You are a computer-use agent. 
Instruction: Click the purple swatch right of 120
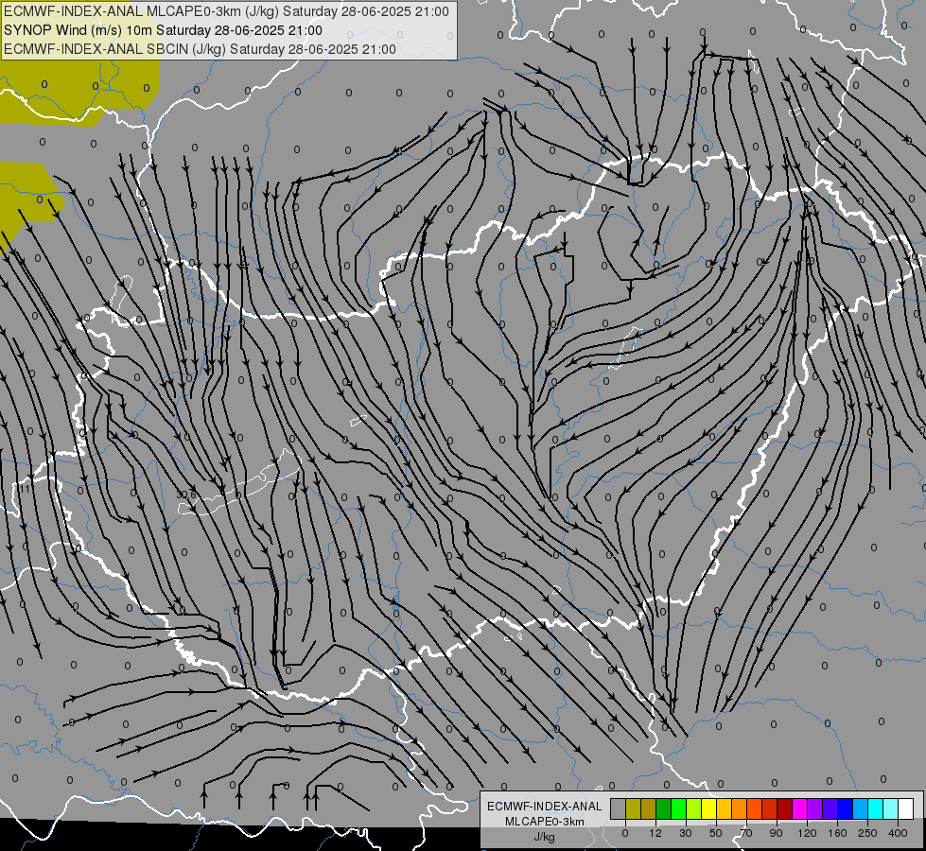click(815, 808)
